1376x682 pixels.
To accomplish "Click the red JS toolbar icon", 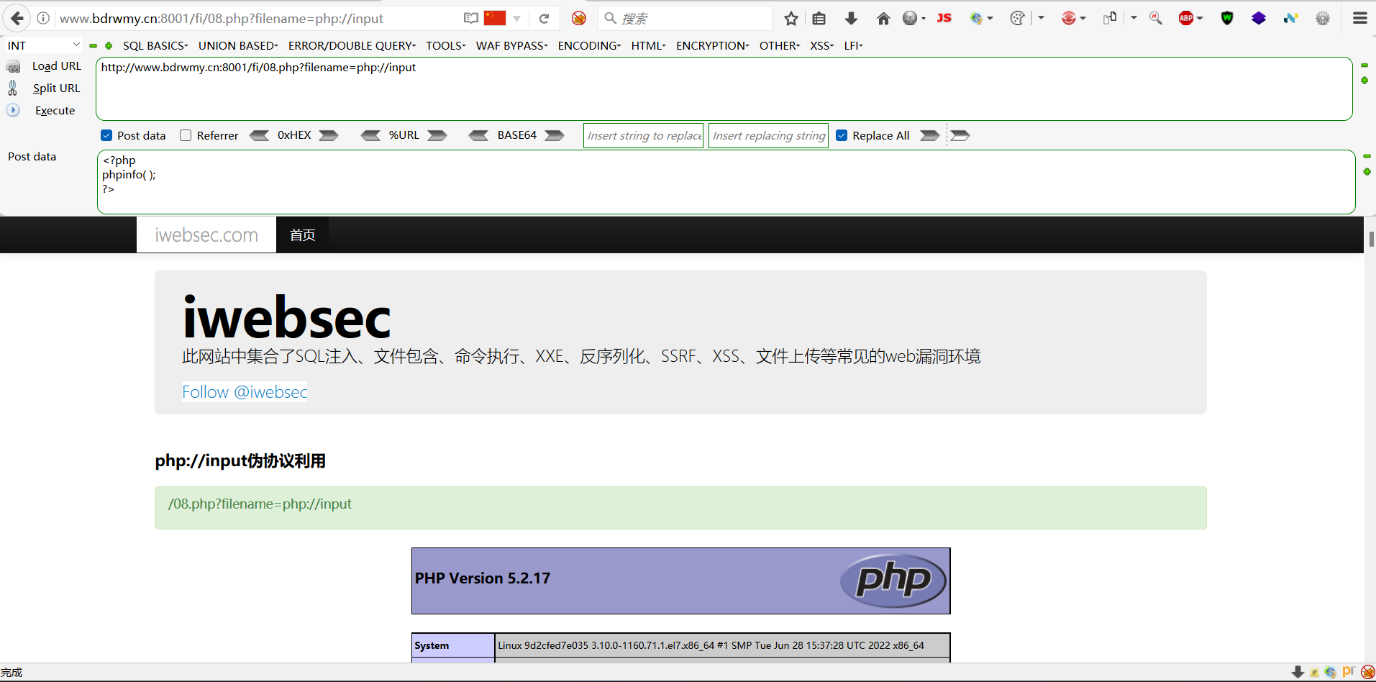I will click(944, 18).
